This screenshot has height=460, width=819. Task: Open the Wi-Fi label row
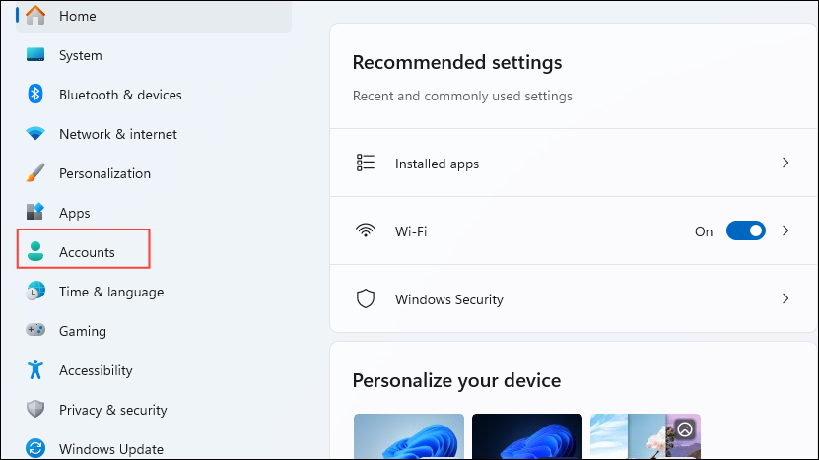click(x=573, y=230)
